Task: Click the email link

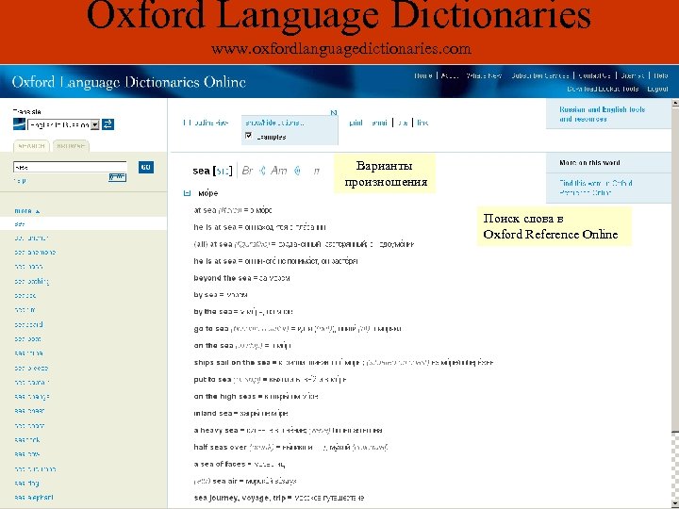Action: pos(379,123)
